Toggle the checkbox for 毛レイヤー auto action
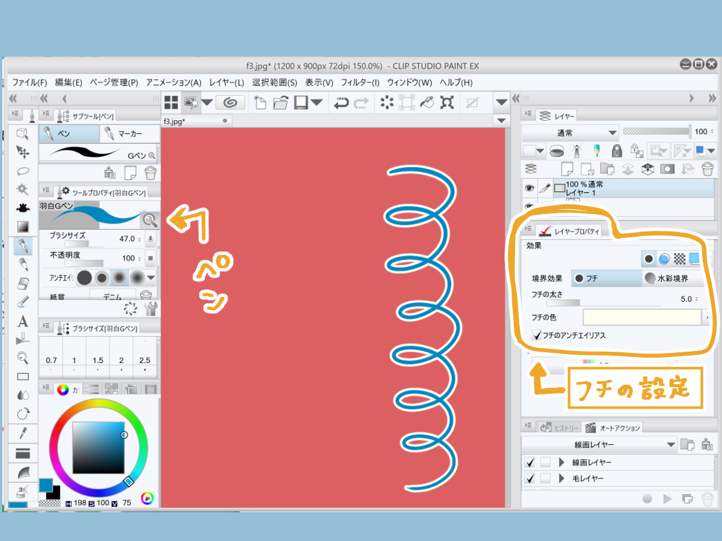The image size is (722, 541). point(530,478)
